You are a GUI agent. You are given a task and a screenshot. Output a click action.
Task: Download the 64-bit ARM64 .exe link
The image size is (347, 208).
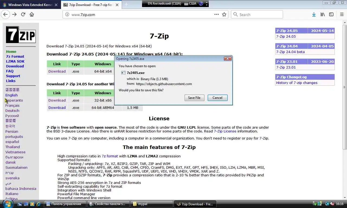(57, 108)
